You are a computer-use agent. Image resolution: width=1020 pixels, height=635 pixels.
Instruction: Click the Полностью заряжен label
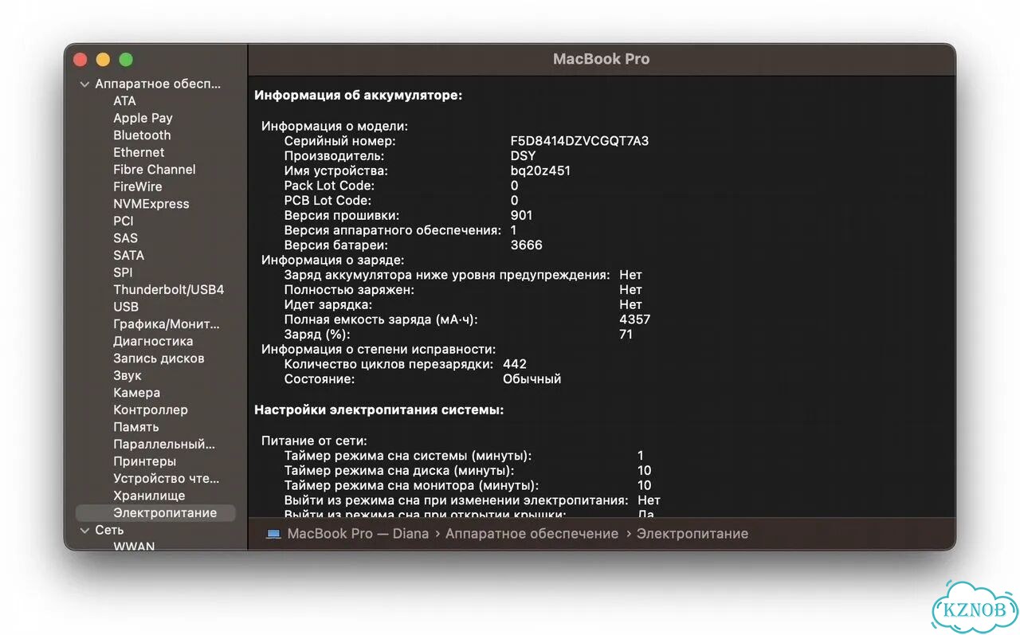(x=349, y=290)
